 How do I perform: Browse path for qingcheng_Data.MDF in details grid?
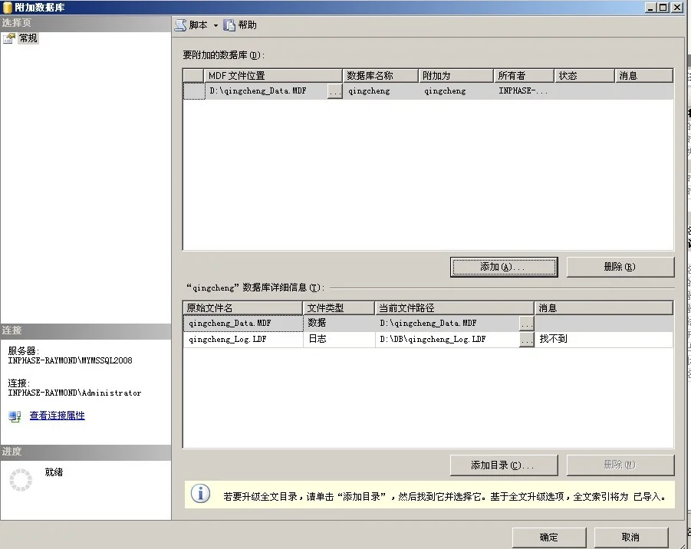(x=526, y=324)
